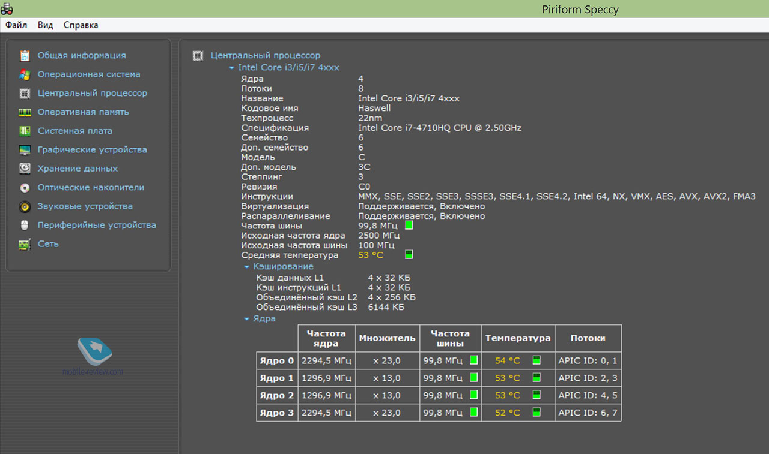This screenshot has height=454, width=769.
Task: Click the bus speed graph icon in Ядро 0 row
Action: (473, 360)
